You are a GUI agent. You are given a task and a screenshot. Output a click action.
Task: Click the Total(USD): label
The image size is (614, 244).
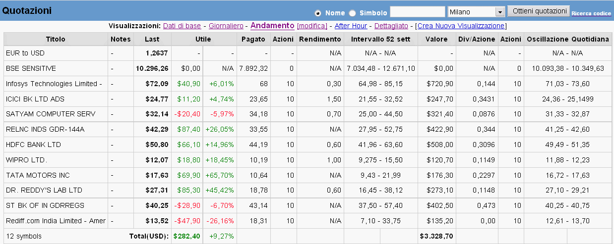click(x=149, y=236)
